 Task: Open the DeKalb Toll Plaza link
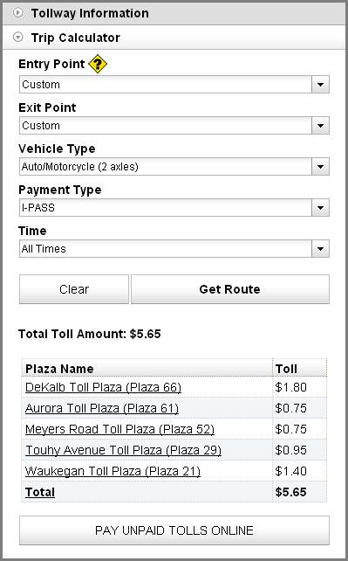pos(103,387)
